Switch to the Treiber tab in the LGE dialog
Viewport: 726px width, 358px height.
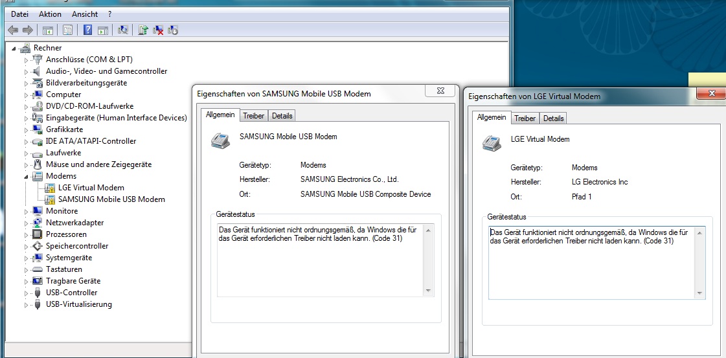[x=525, y=118]
